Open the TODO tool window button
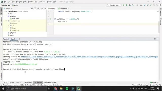The height and width of the screenshot is (91, 162). [x=19, y=83]
